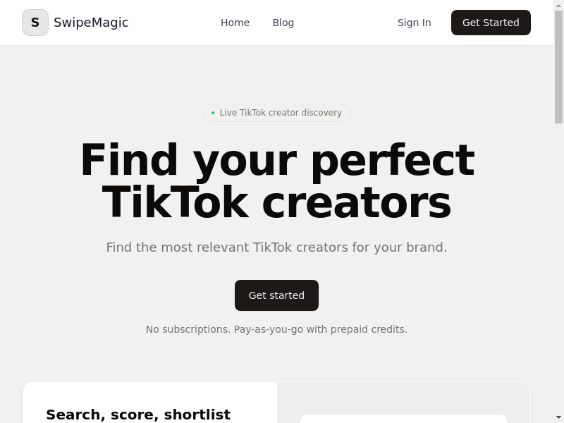The image size is (564, 423).
Task: Click the square S logo icon
Action: (35, 23)
